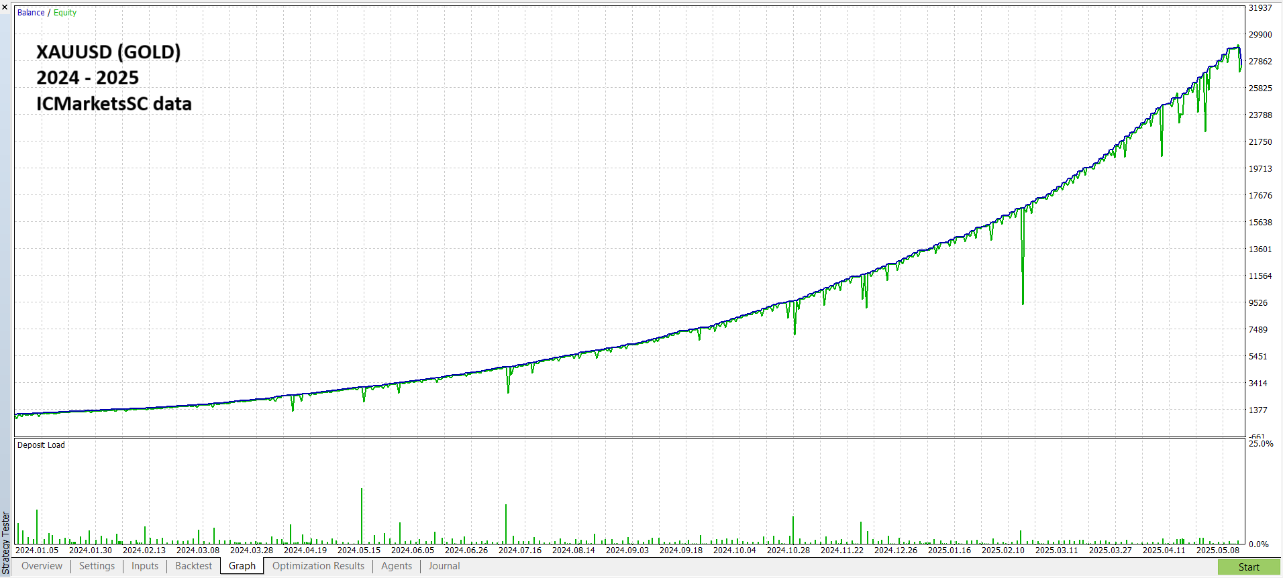Close the Strategy Tester panel
The height and width of the screenshot is (578, 1283).
[5, 7]
